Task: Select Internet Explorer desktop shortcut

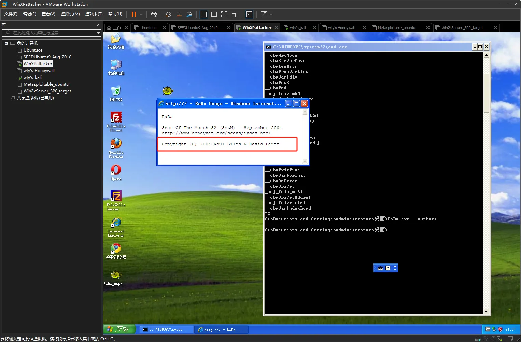Action: (x=116, y=227)
